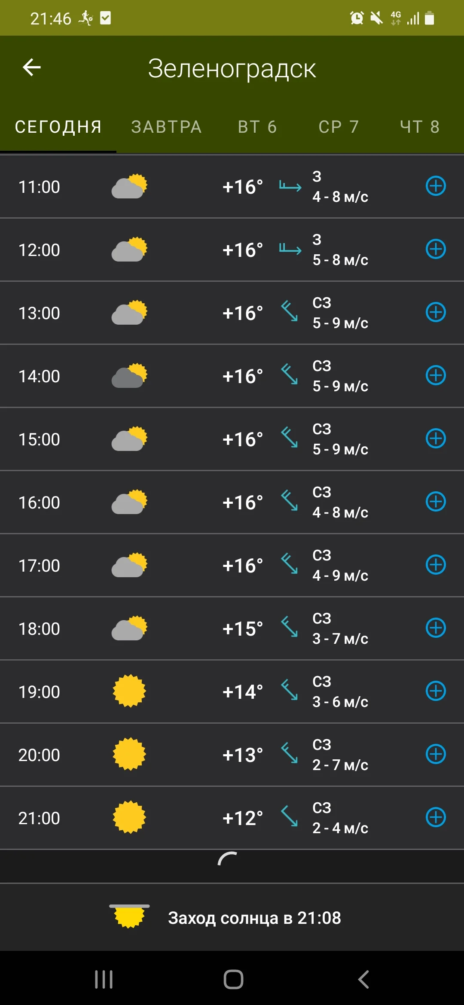Select the СЕГОДНЯ tab
The image size is (464, 1005).
(58, 127)
